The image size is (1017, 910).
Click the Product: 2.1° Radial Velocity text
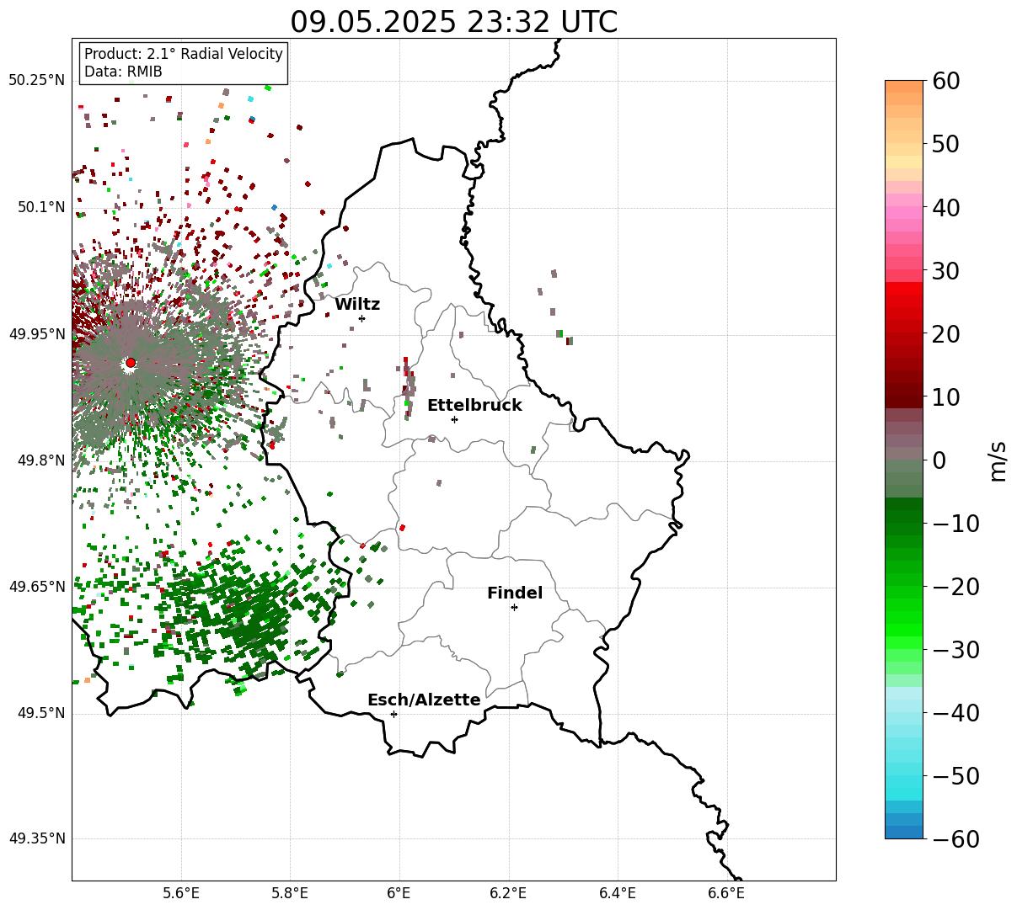184,54
